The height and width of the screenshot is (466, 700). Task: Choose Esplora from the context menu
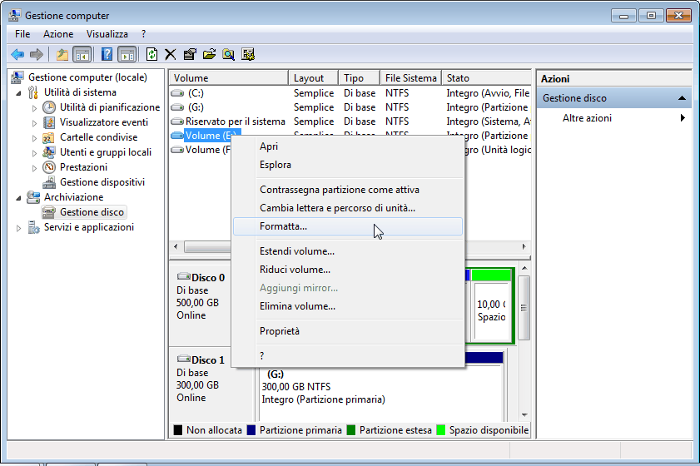coord(348,165)
